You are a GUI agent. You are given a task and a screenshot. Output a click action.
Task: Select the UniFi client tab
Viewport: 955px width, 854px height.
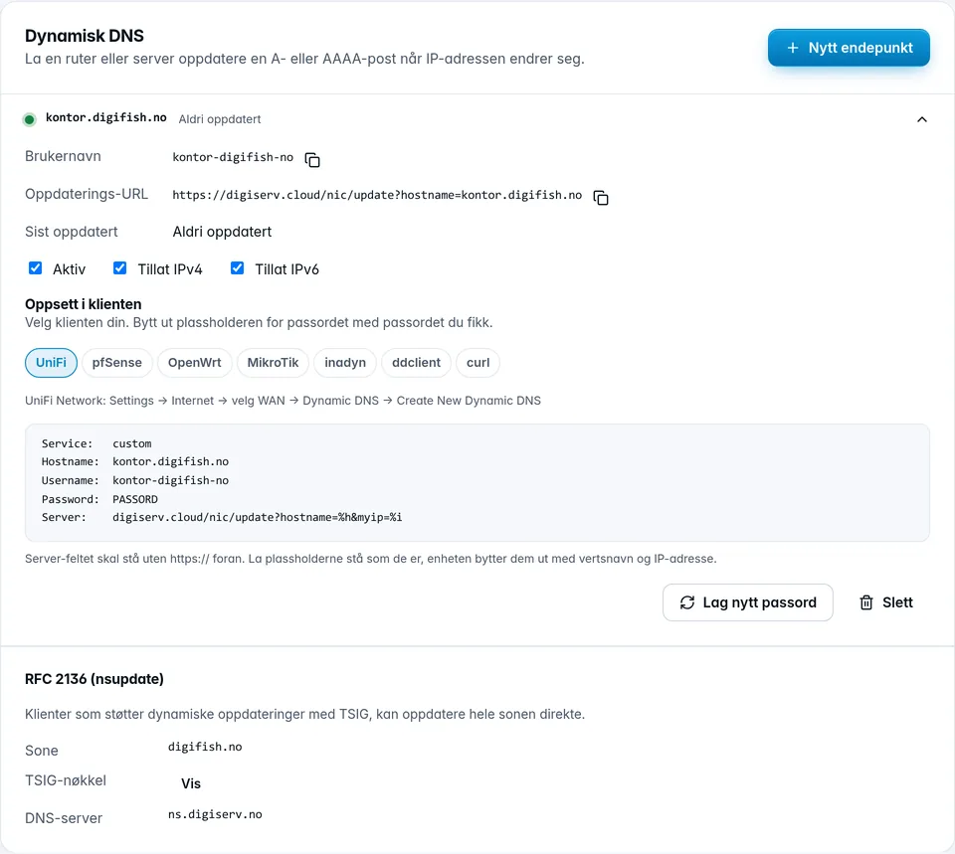coord(51,363)
